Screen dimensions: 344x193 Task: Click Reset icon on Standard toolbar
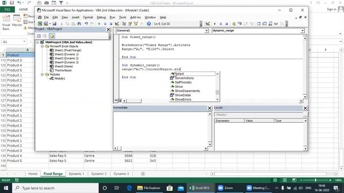point(111,24)
